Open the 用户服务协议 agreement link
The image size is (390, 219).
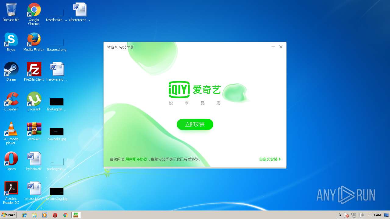point(136,159)
